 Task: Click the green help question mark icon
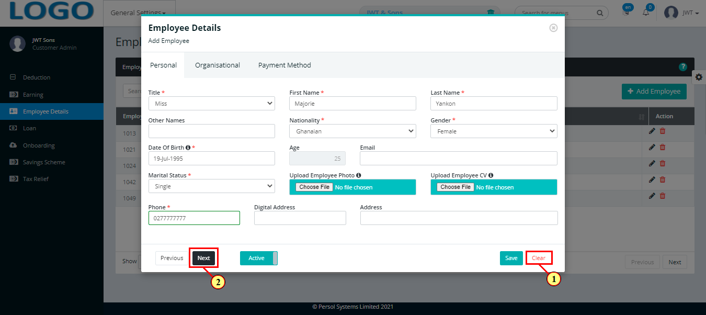682,67
